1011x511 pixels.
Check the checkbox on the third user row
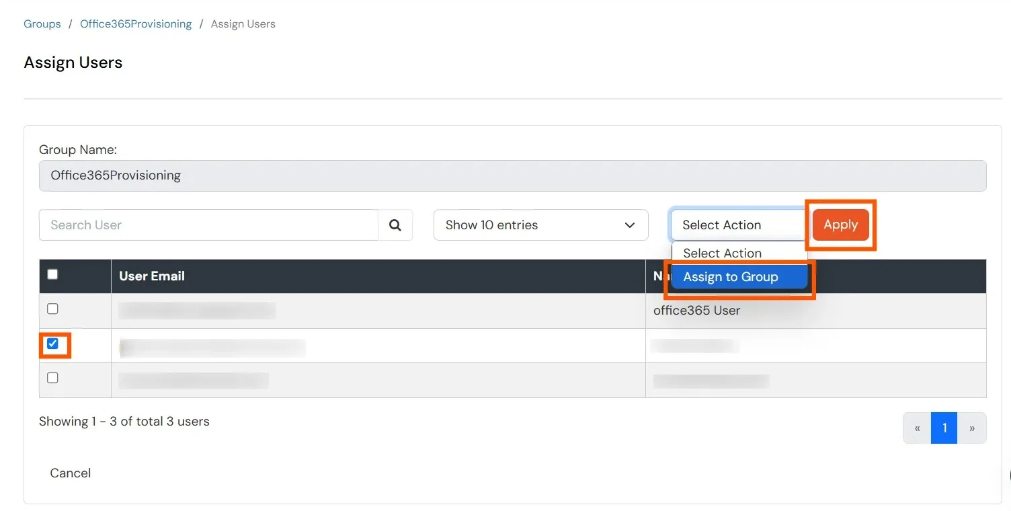pos(52,377)
